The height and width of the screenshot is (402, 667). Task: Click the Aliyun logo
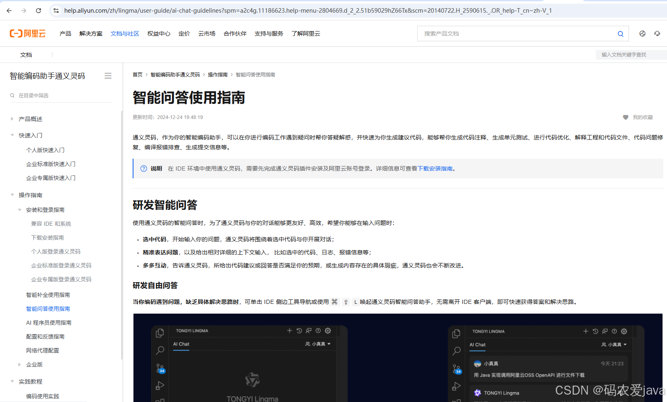coord(28,34)
